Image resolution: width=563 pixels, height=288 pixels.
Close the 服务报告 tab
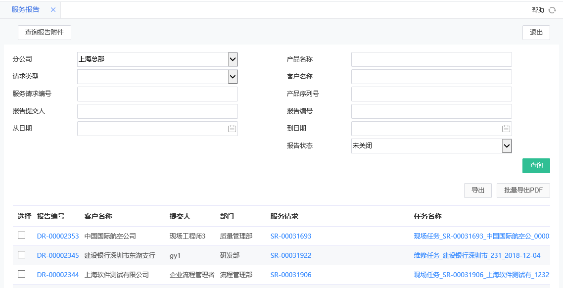[x=52, y=9]
